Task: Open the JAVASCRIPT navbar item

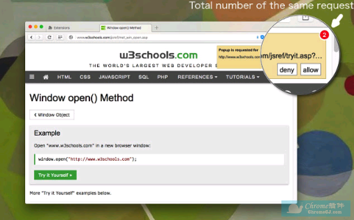Action: pyautogui.click(x=115, y=77)
